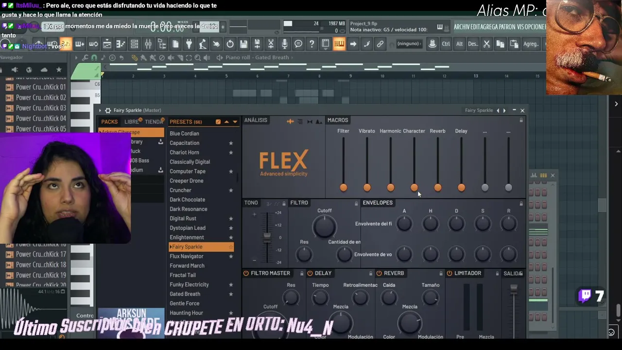The height and width of the screenshot is (350, 622).
Task: Click the scissors cut icon in toolbar
Action: click(486, 44)
